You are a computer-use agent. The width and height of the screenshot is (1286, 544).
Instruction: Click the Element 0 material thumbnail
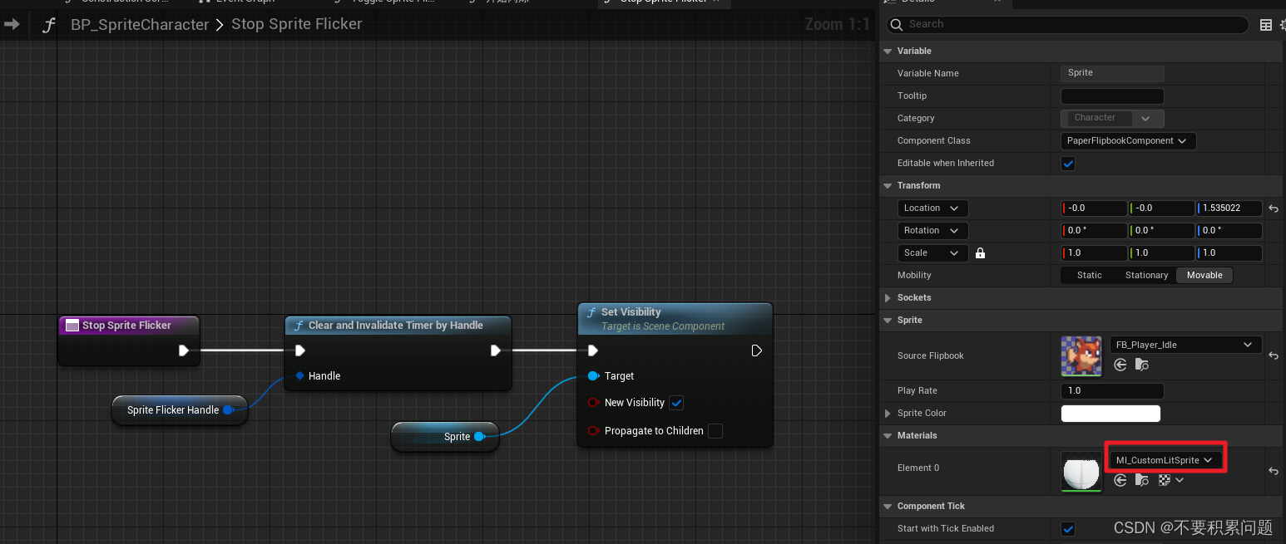click(1081, 471)
